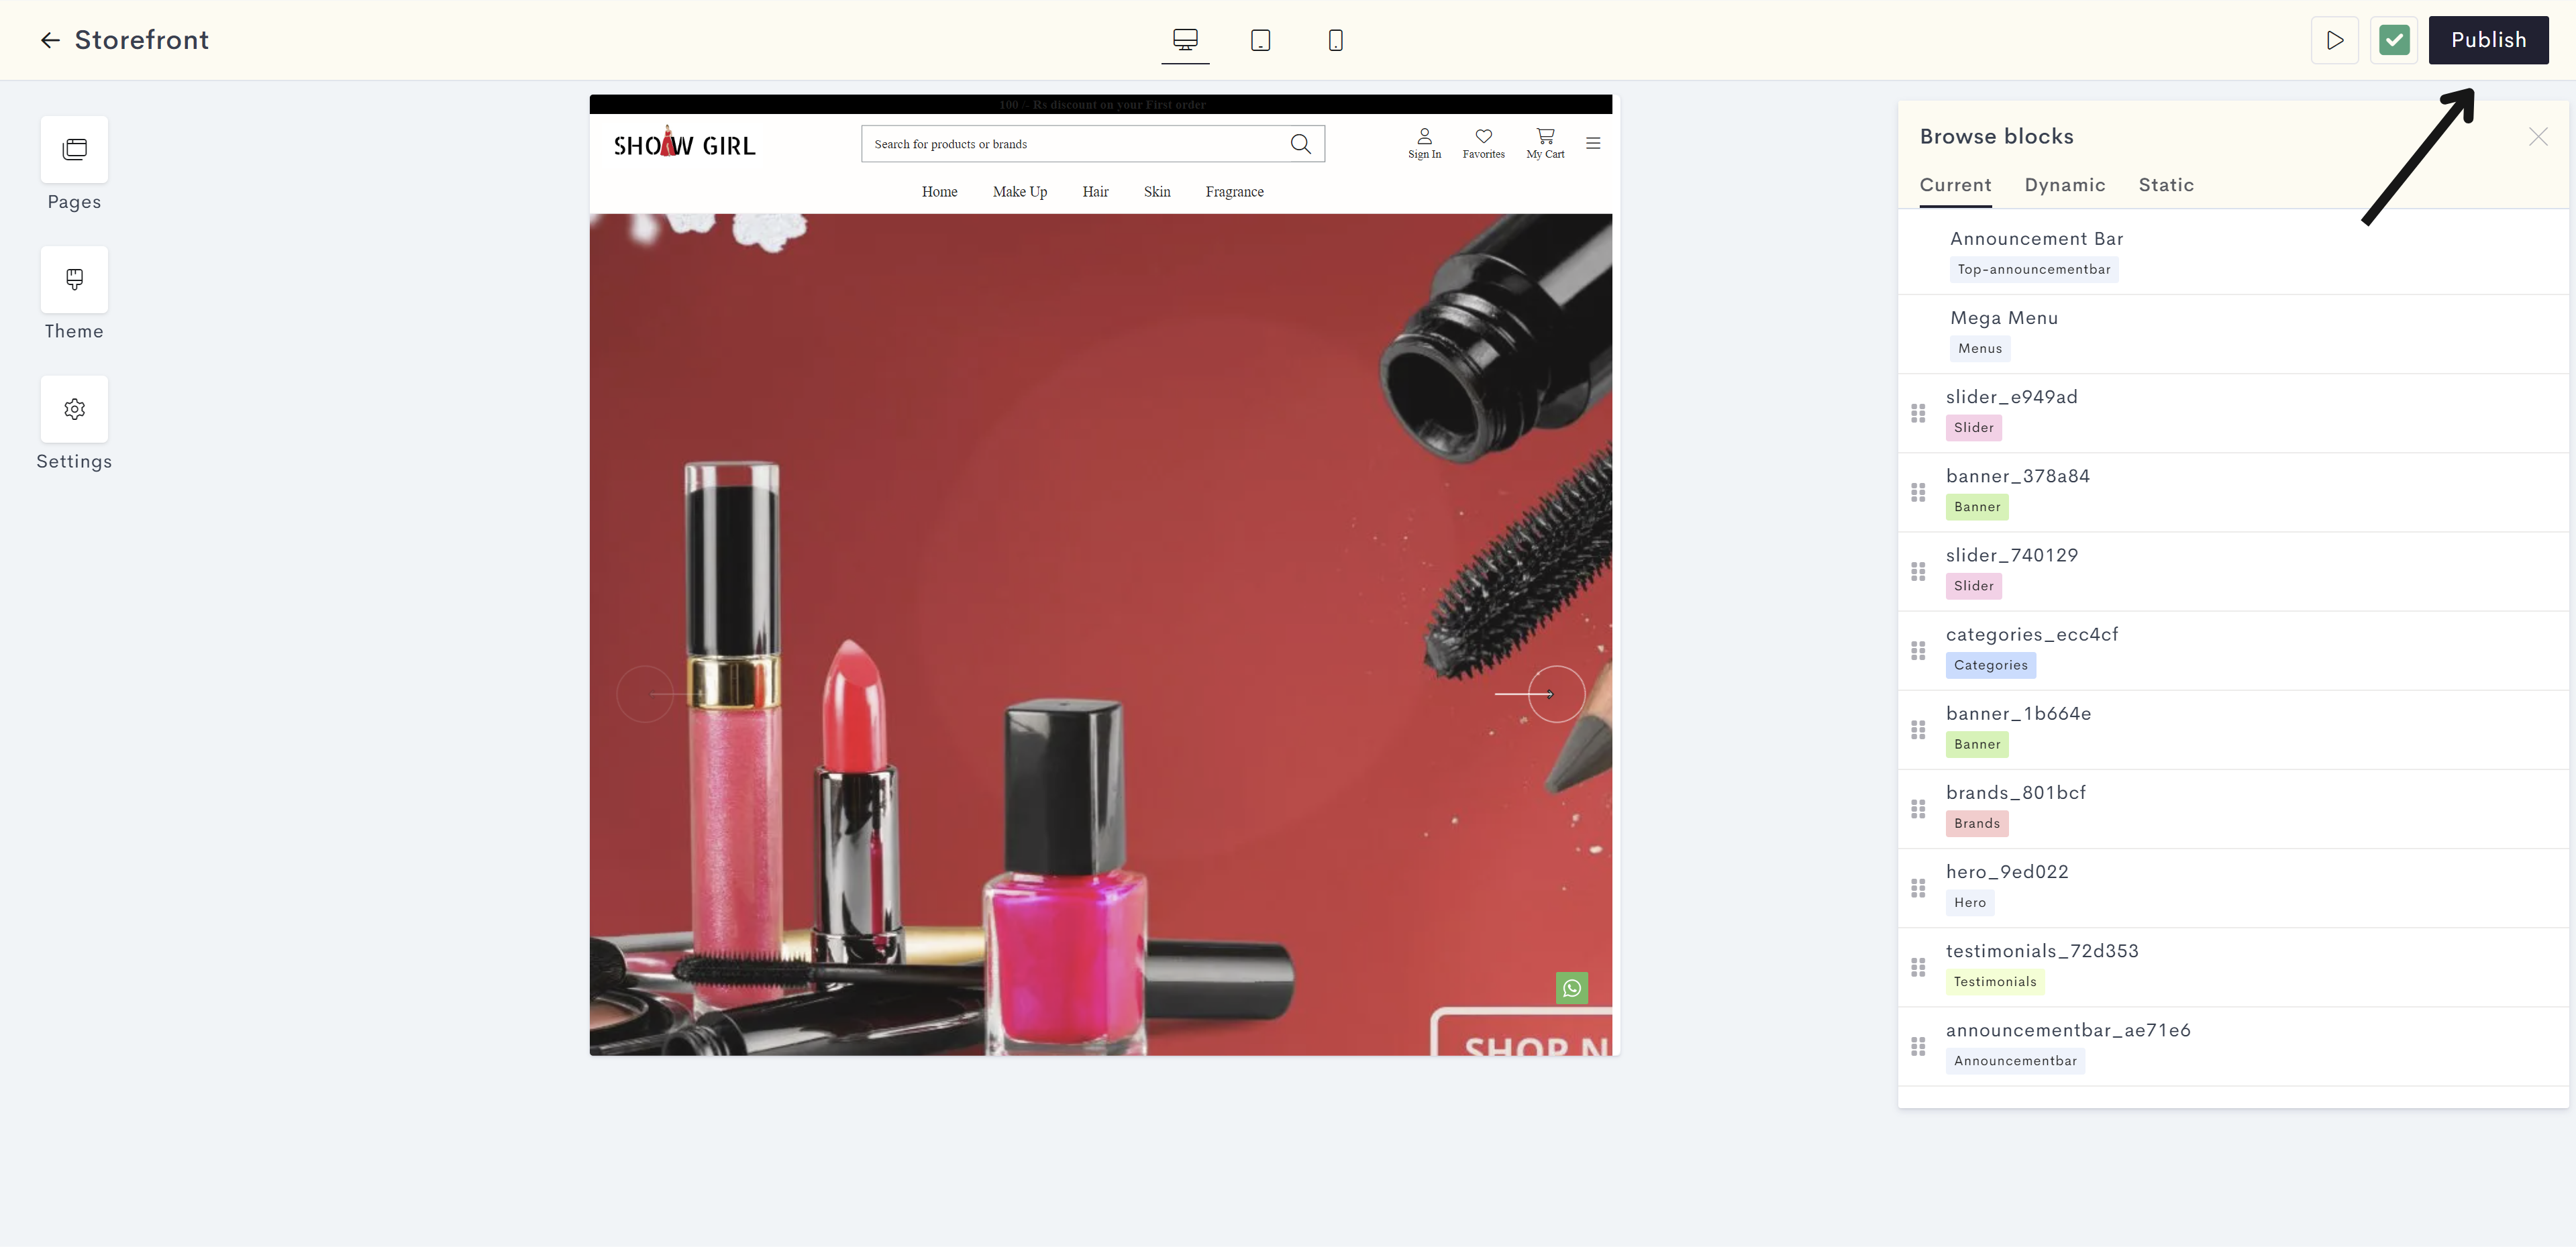Image resolution: width=2576 pixels, height=1247 pixels.
Task: Click drag handle of banner_1b664e
Action: (x=1918, y=730)
